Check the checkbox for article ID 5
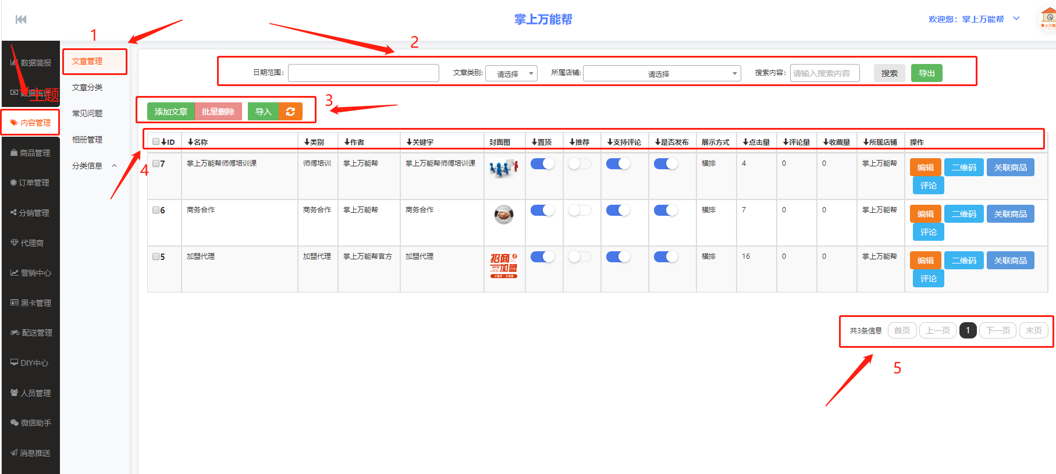Image resolution: width=1056 pixels, height=474 pixels. pyautogui.click(x=156, y=256)
